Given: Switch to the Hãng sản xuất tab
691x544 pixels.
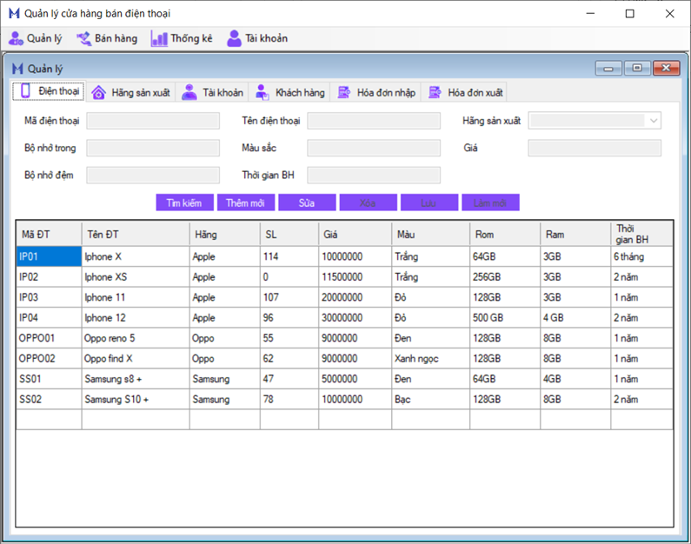Looking at the screenshot, I should click(x=131, y=92).
